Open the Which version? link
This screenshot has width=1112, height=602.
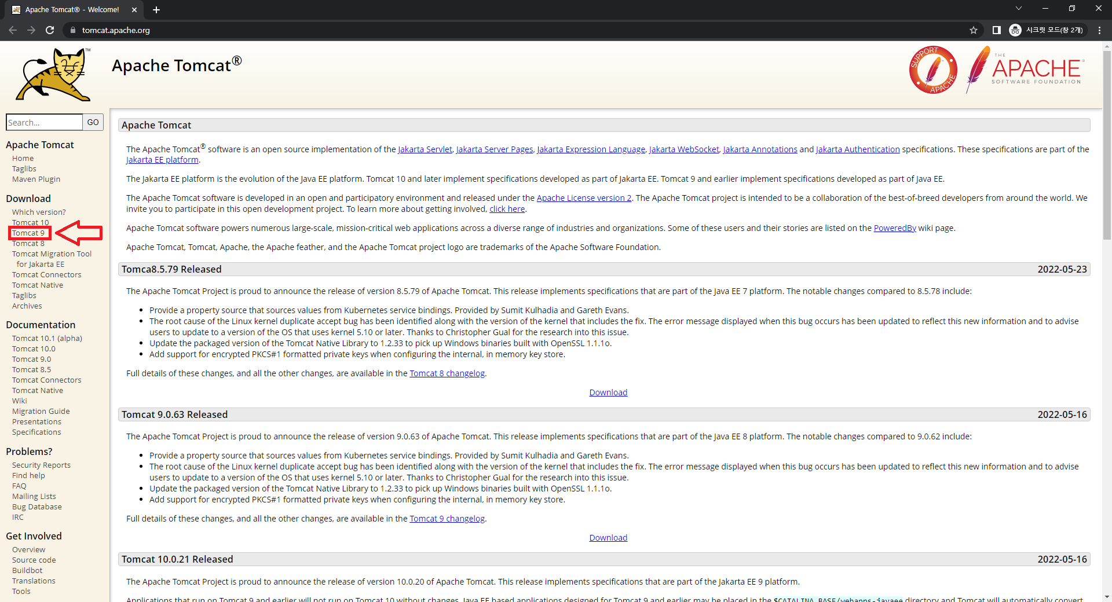[39, 212]
